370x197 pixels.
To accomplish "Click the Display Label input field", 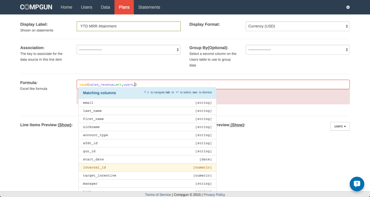I will 129,26.
